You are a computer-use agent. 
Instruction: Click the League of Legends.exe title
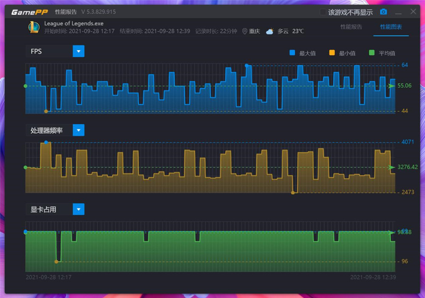pos(74,23)
